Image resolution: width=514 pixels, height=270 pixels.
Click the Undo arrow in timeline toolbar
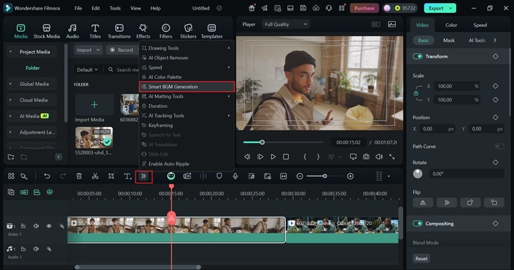tap(47, 176)
